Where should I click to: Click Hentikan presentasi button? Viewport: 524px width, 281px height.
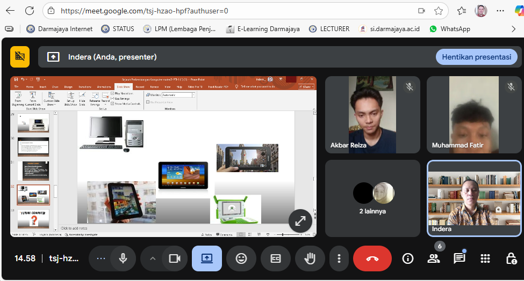477,57
